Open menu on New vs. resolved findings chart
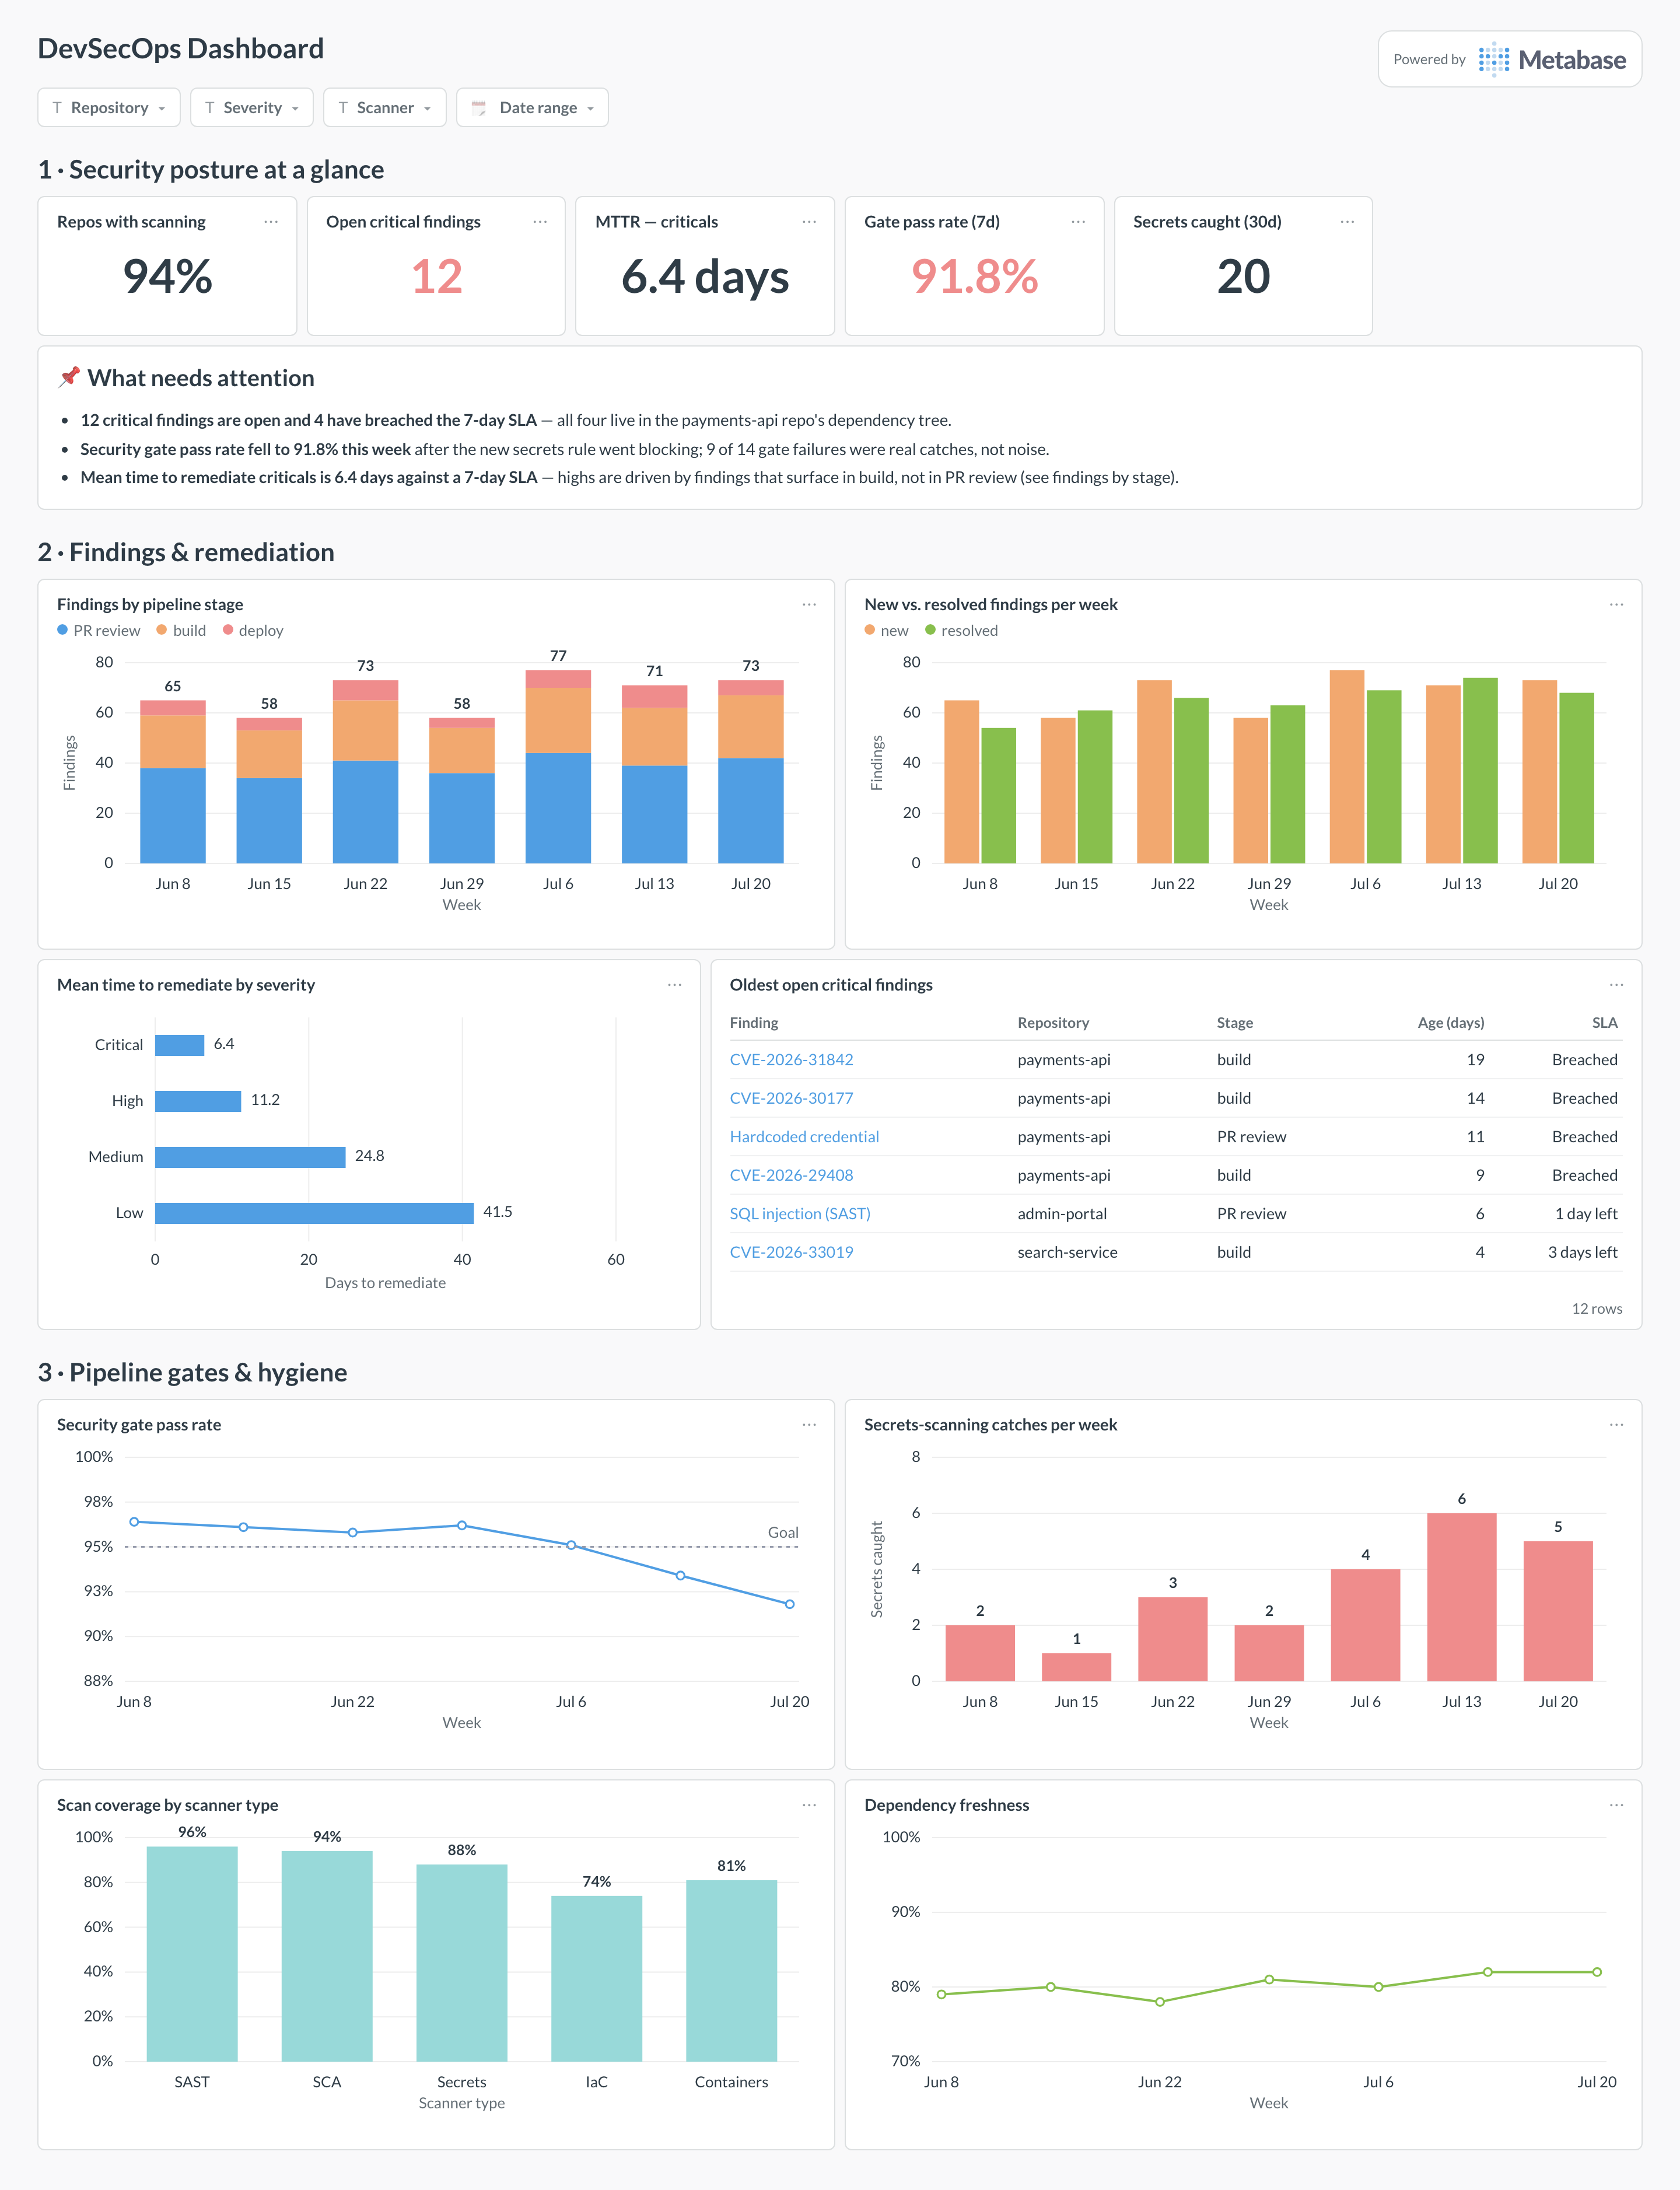Image resolution: width=1680 pixels, height=2190 pixels. [x=1616, y=605]
